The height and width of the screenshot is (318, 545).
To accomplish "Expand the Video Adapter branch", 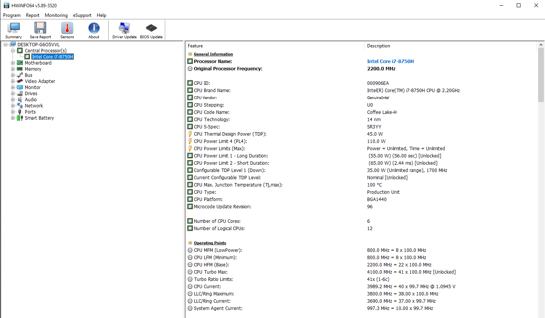I will coord(13,81).
